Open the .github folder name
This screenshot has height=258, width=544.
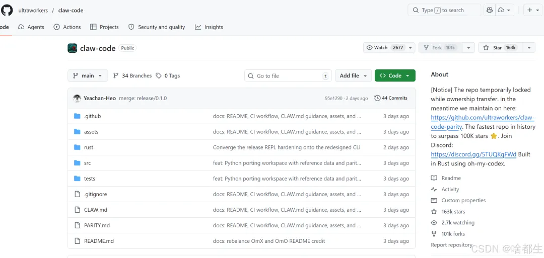click(92, 116)
